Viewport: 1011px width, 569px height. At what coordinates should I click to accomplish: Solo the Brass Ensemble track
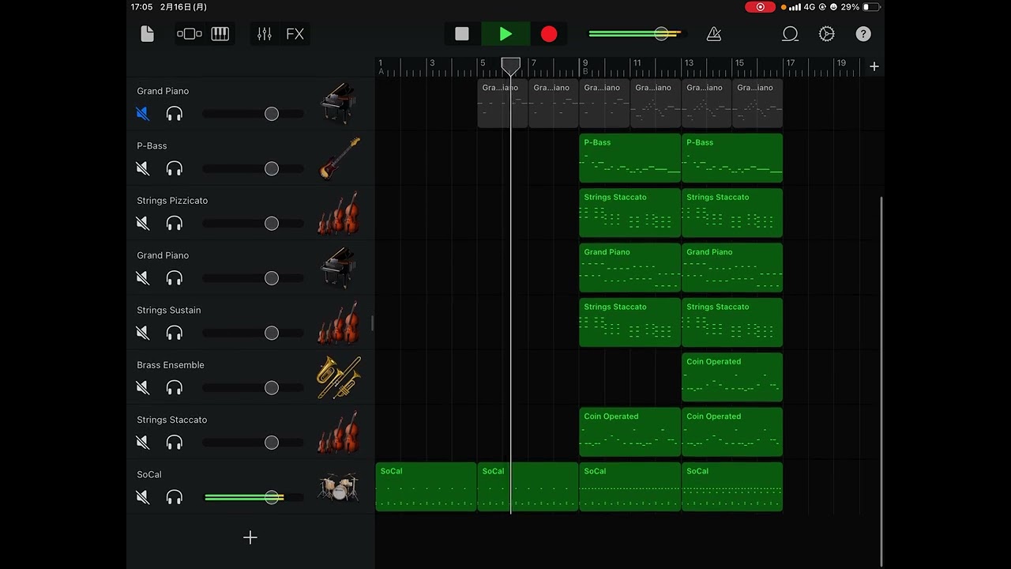coord(175,388)
